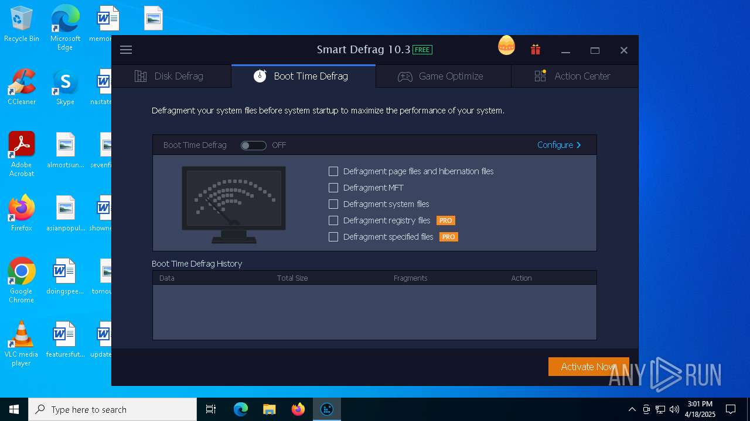The height and width of the screenshot is (421, 750).
Task: Click the Action column header
Action: tap(521, 278)
